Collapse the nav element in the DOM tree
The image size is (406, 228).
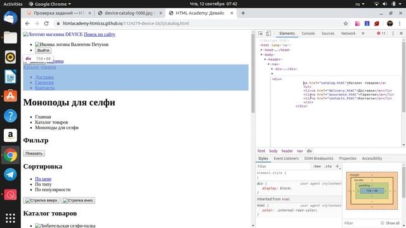click(x=269, y=64)
